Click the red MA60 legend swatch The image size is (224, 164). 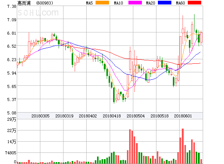coord(195,3)
